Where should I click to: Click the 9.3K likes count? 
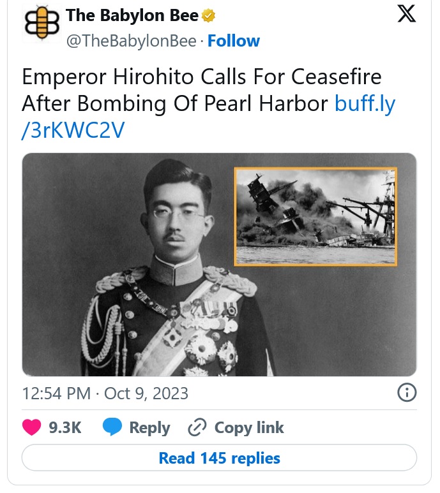click(x=65, y=427)
